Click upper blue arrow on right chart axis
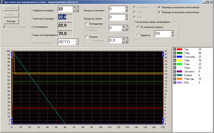The height and width of the screenshot is (133, 214). click(x=163, y=54)
